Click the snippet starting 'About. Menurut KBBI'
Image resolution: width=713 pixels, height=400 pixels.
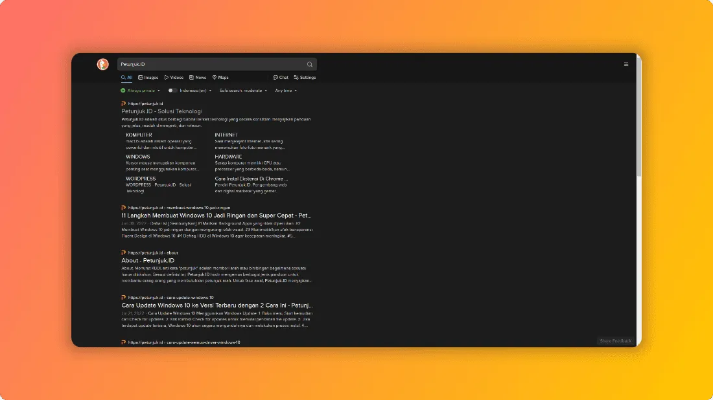pyautogui.click(x=216, y=274)
